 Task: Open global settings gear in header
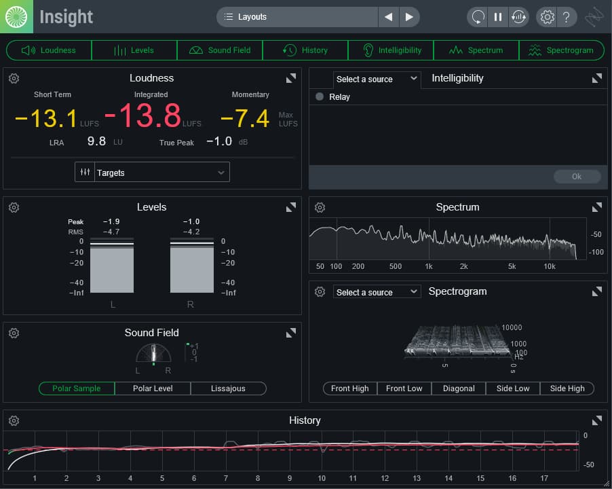tap(547, 17)
